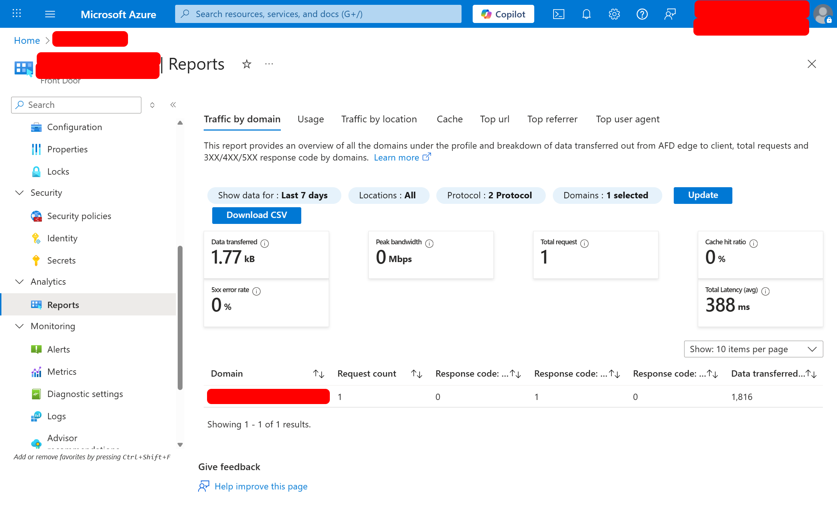Open notifications bell
Image resolution: width=837 pixels, height=506 pixels.
(586, 14)
